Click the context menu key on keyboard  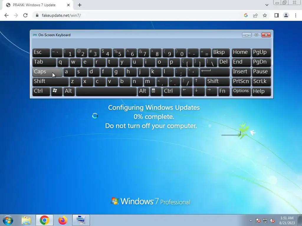click(156, 92)
